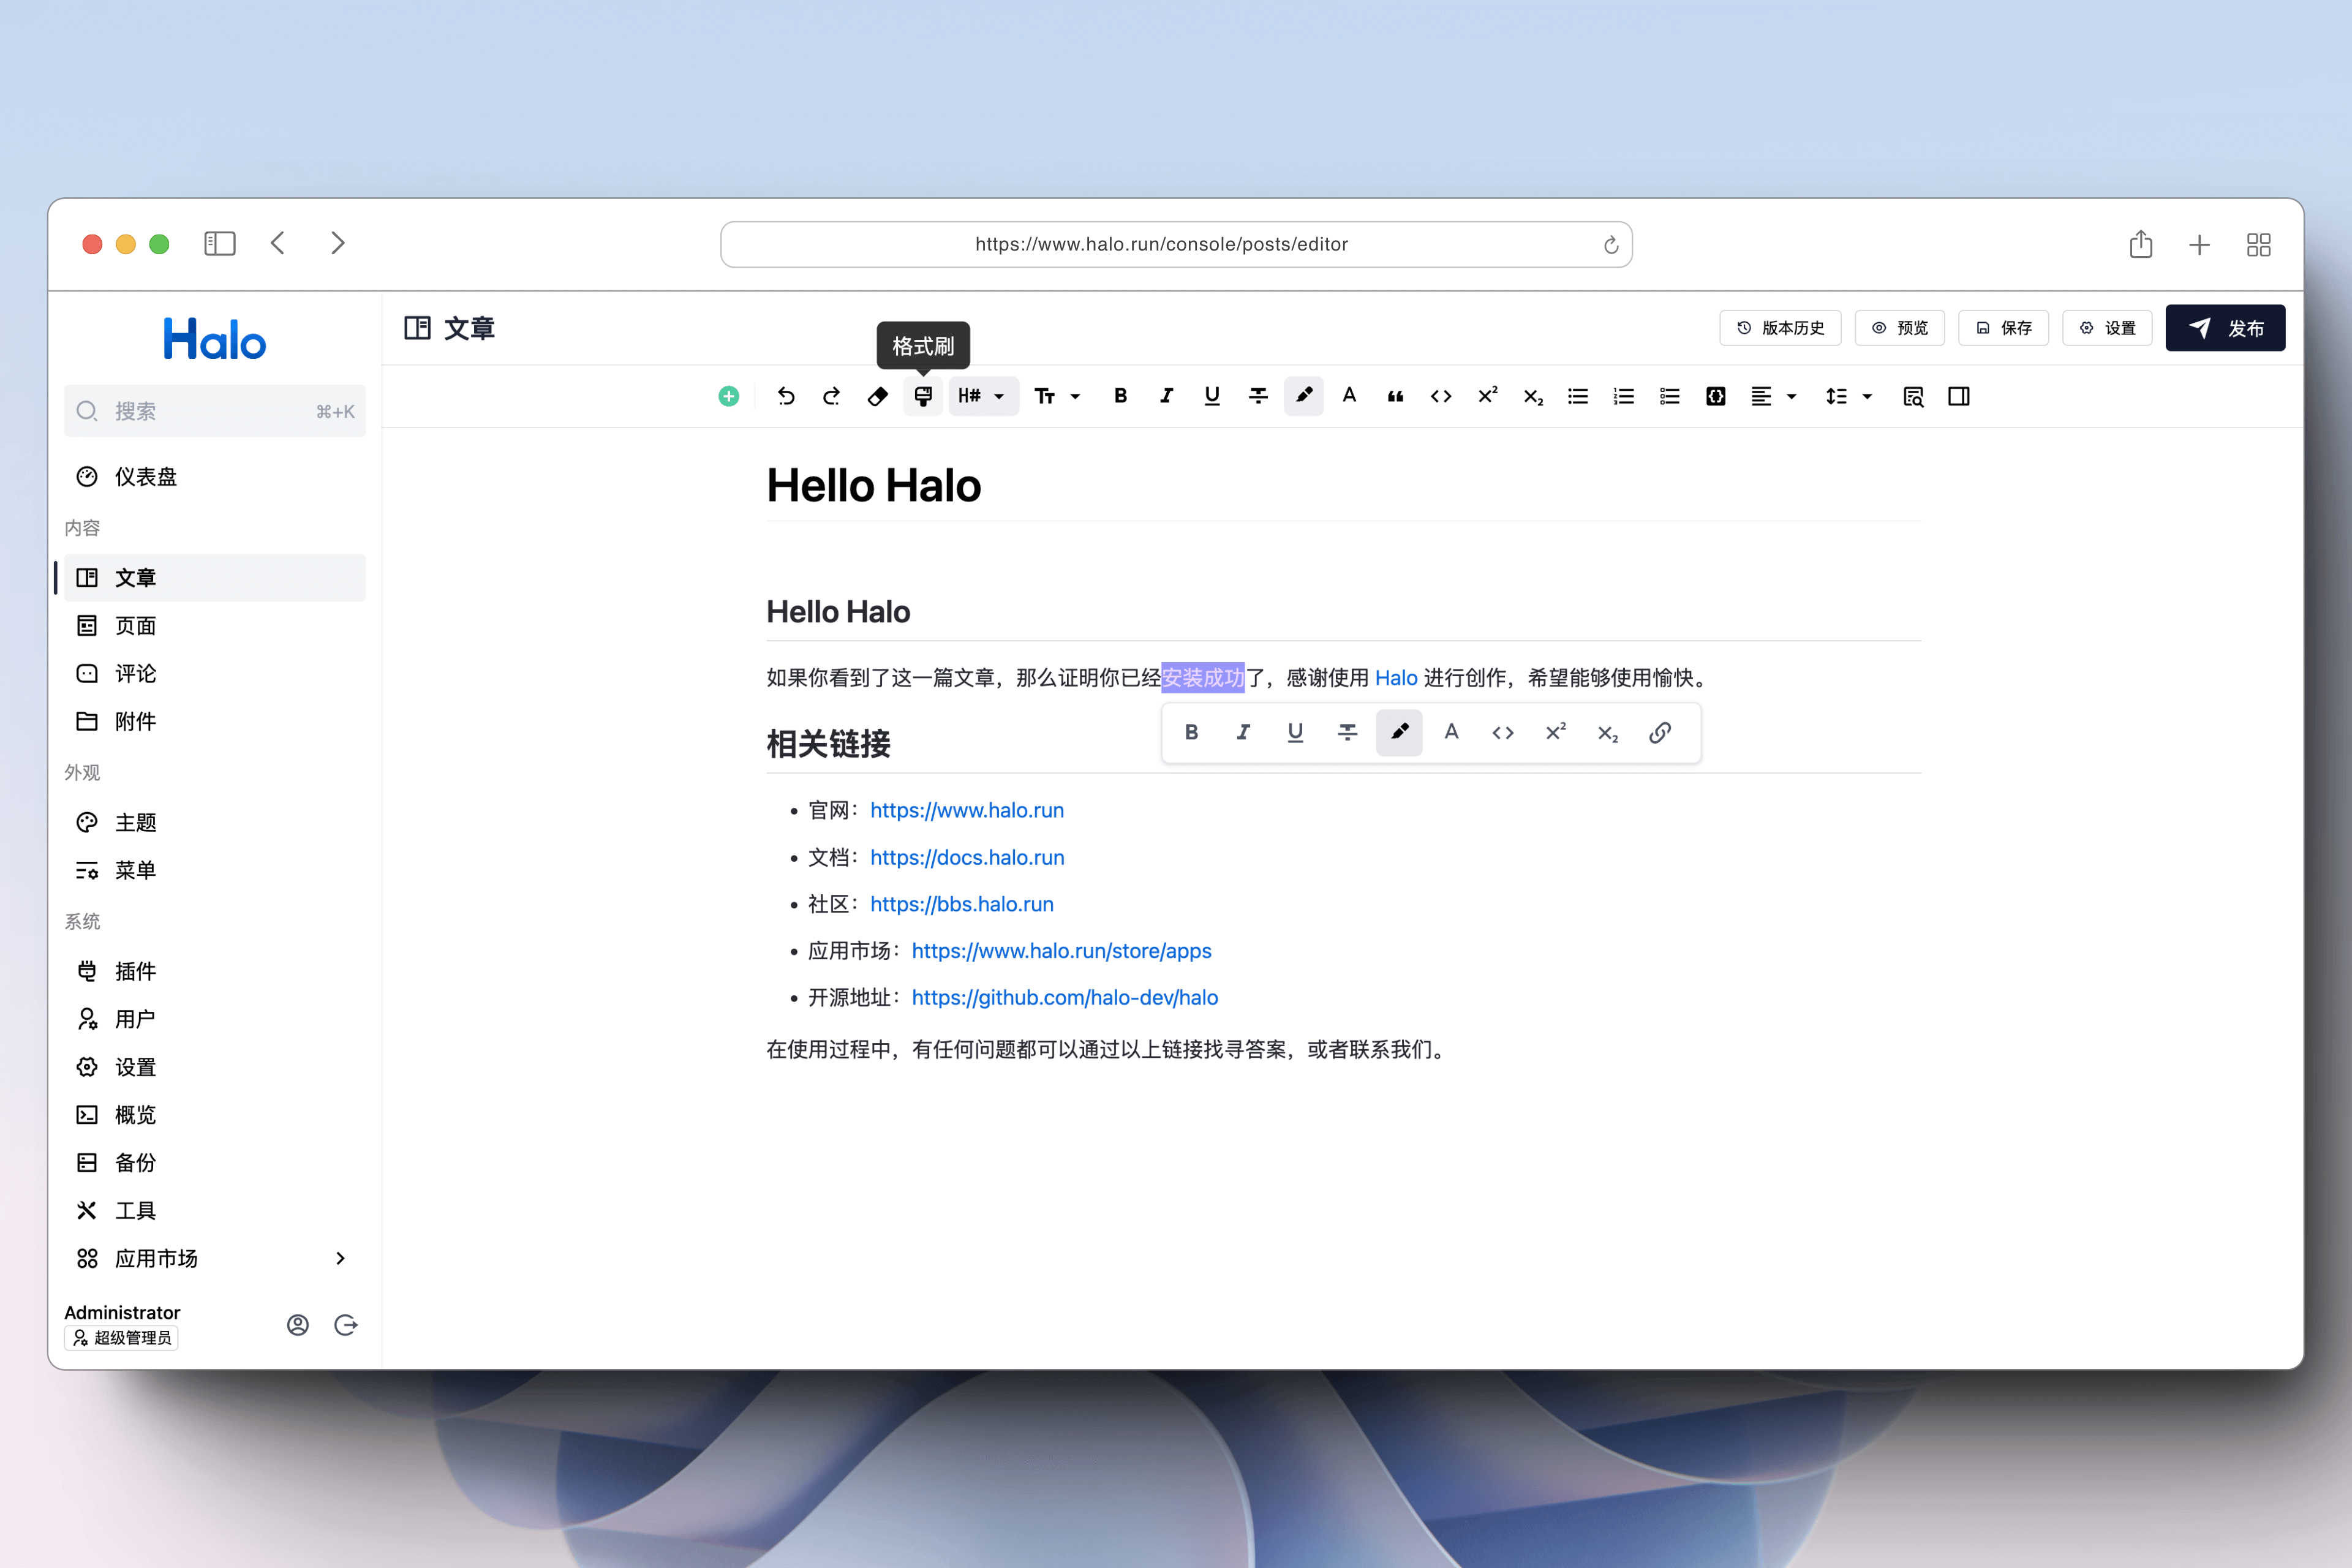The height and width of the screenshot is (1568, 2352).
Task: Toggle bold in the main toolbar
Action: click(1121, 396)
